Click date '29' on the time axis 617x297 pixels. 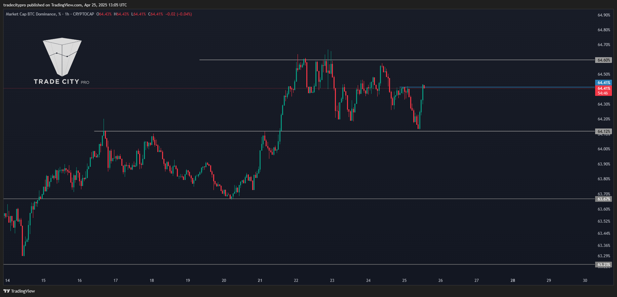[x=549, y=281]
